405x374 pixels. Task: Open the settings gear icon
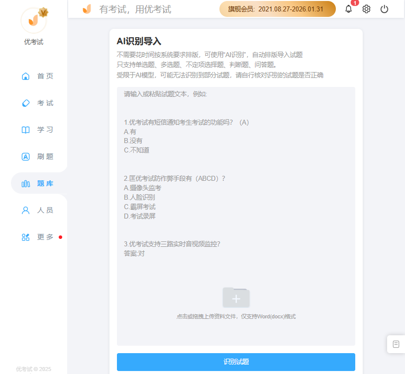click(x=366, y=9)
